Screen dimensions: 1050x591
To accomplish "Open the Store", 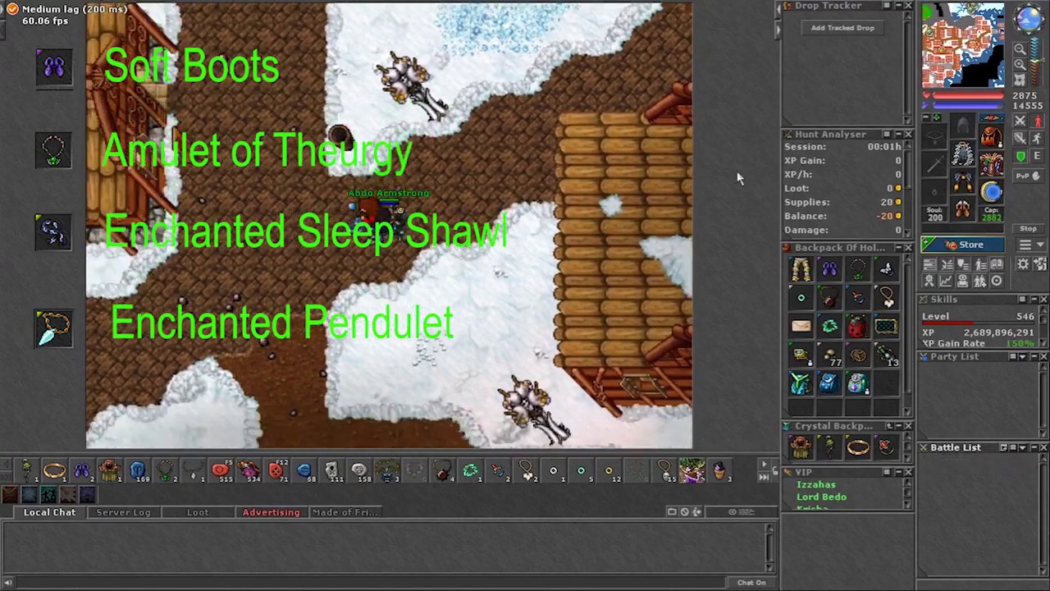I will tap(962, 245).
